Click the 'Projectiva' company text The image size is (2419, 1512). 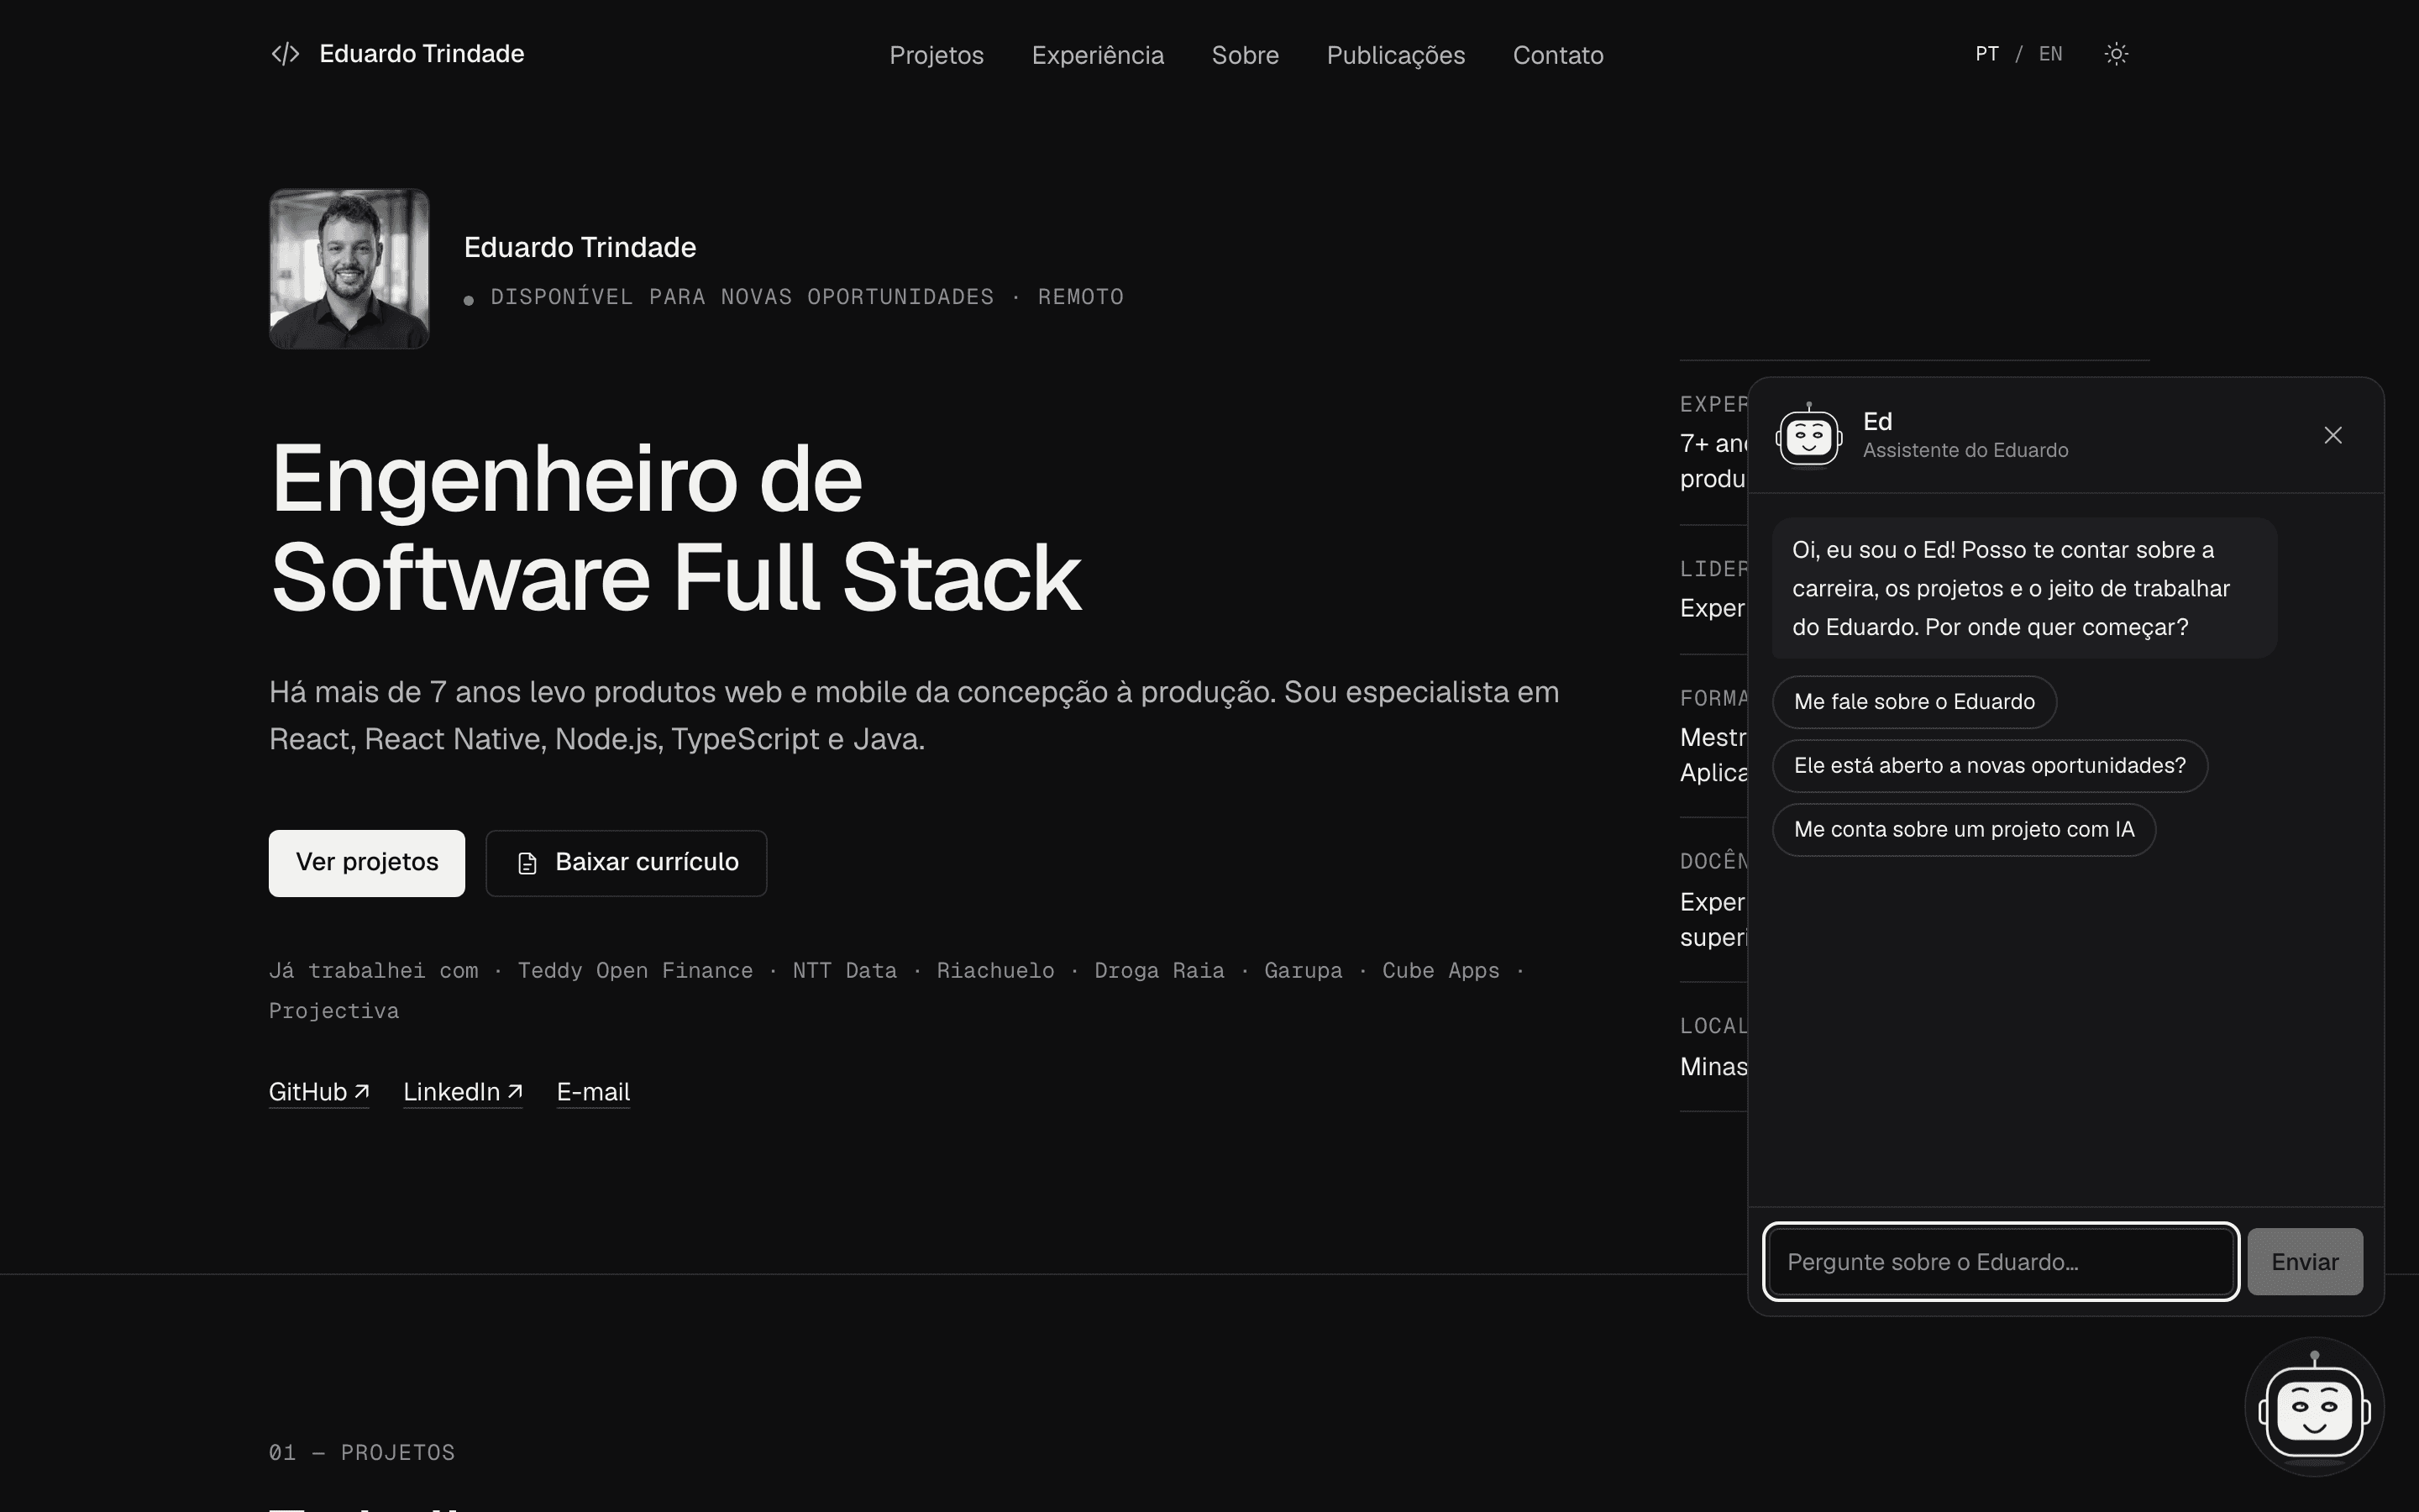[x=333, y=1011]
